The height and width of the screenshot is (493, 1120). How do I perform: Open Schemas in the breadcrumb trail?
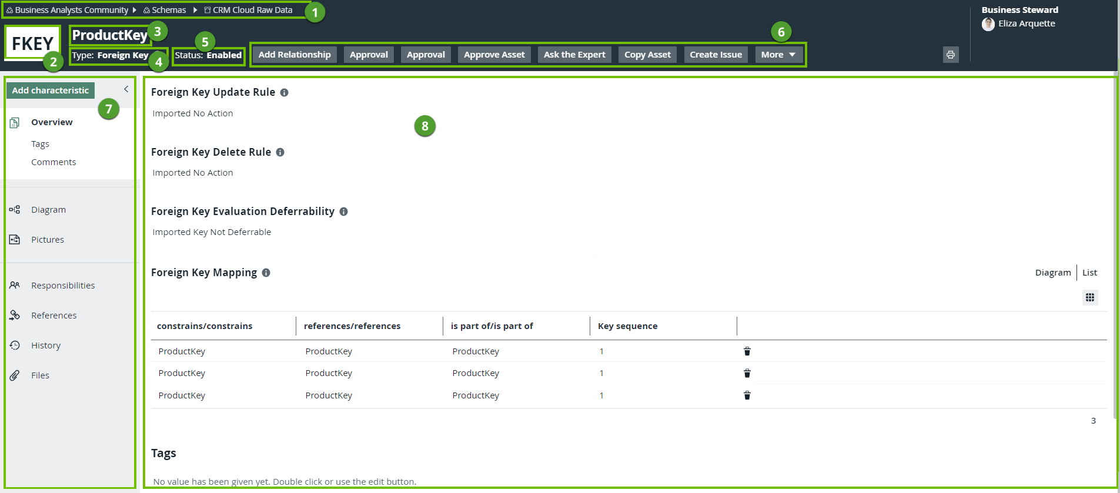point(168,10)
